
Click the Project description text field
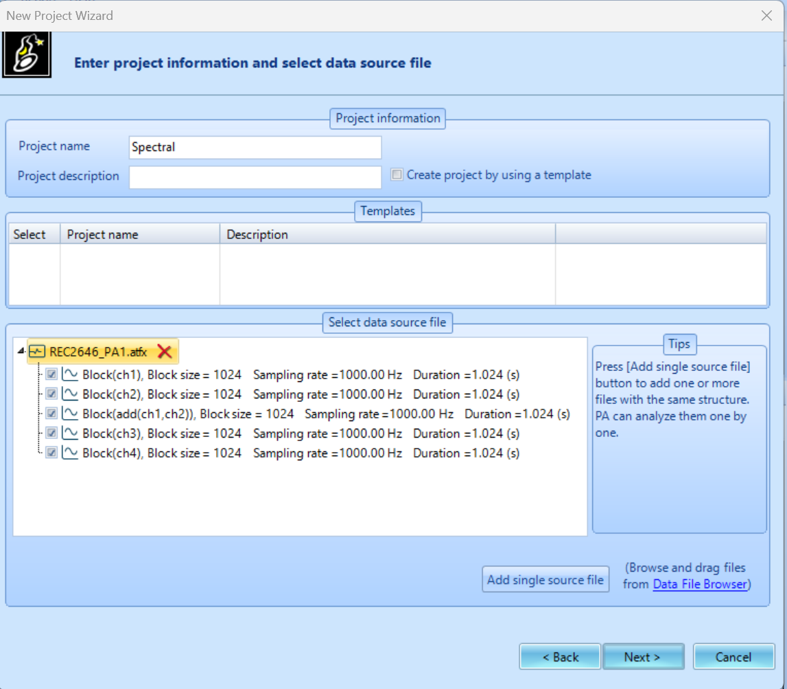pyautogui.click(x=255, y=177)
